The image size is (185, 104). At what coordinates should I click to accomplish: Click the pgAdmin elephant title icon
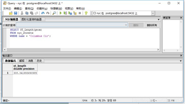pyautogui.click(x=5, y=3)
